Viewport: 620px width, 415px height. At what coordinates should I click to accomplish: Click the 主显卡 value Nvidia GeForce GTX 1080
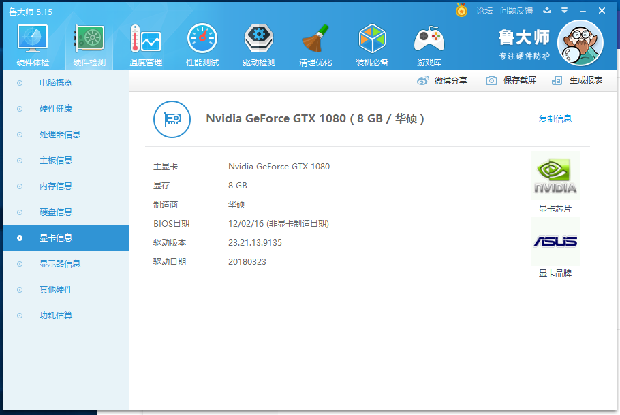coord(279,167)
